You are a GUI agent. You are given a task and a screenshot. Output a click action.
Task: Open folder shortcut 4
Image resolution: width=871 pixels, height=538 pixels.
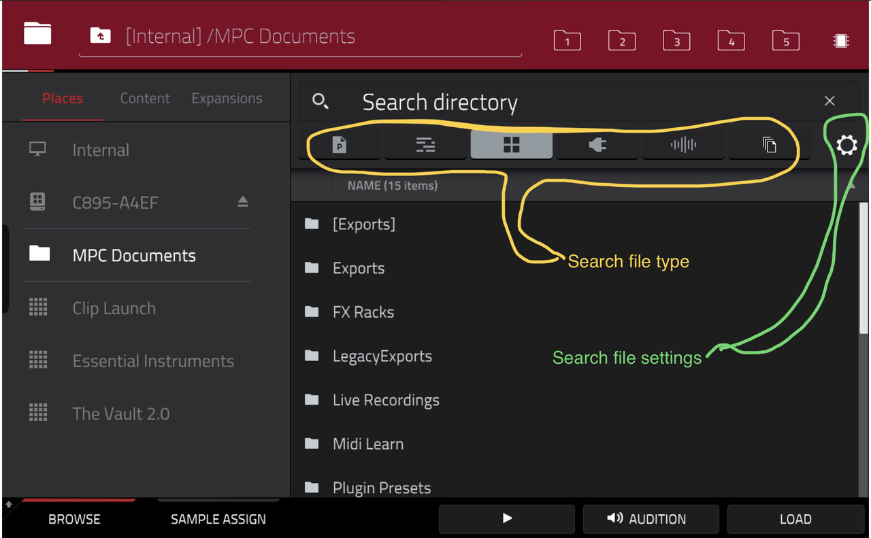[731, 41]
